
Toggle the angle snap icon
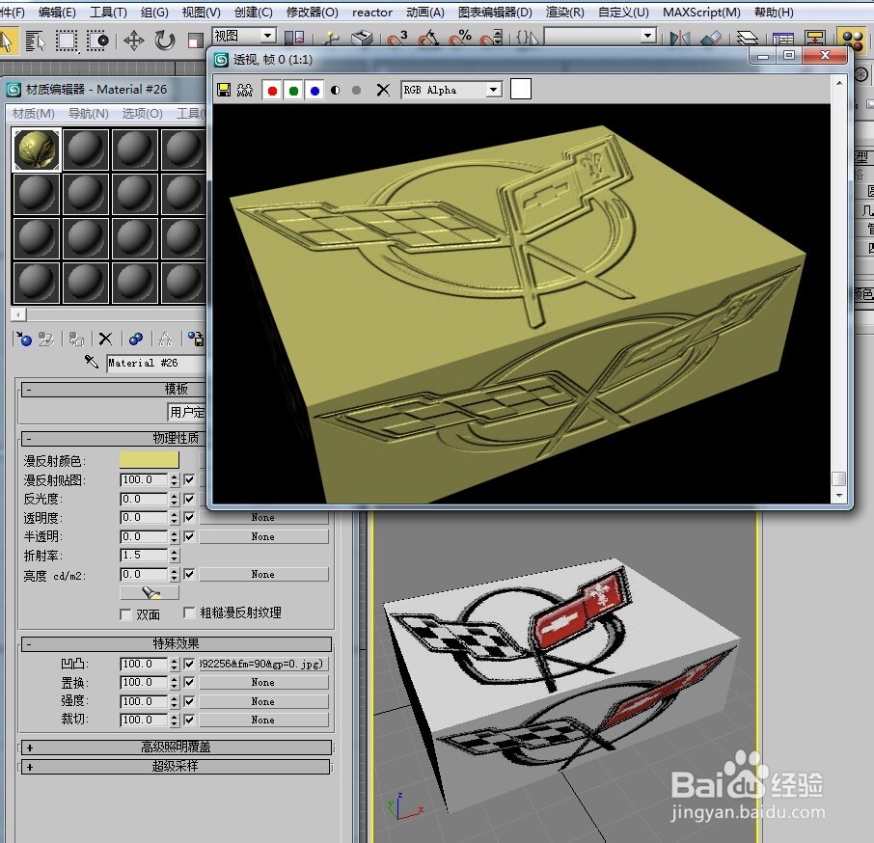428,39
